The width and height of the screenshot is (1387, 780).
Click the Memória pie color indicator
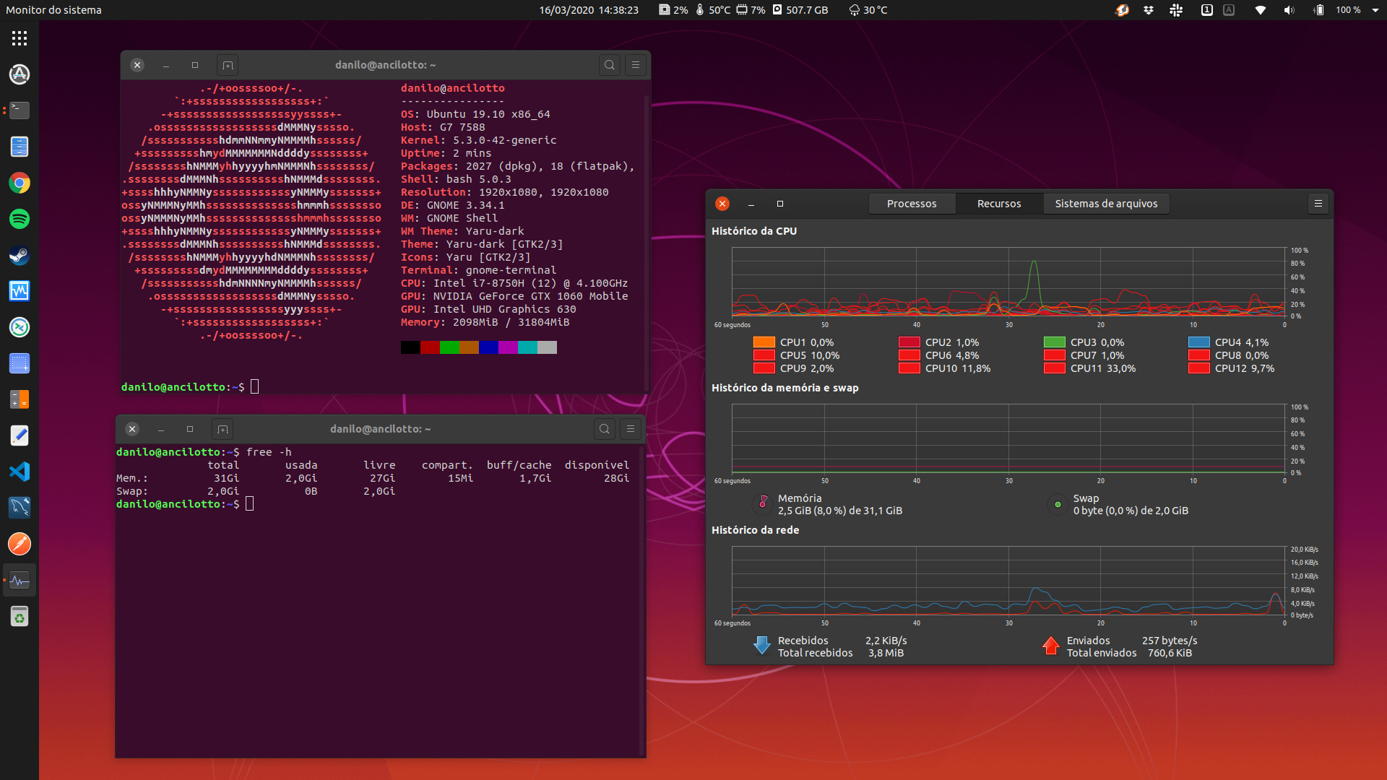[x=763, y=503]
